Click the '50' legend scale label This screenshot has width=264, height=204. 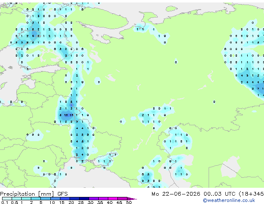point(129,202)
